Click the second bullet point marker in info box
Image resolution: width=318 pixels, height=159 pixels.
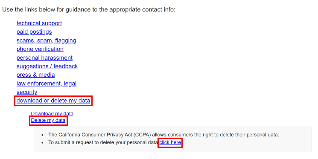tap(42, 143)
